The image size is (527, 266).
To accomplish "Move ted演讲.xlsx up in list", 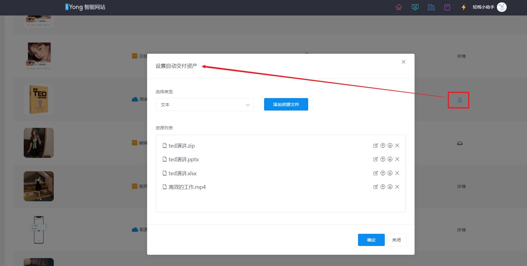I will coord(383,173).
